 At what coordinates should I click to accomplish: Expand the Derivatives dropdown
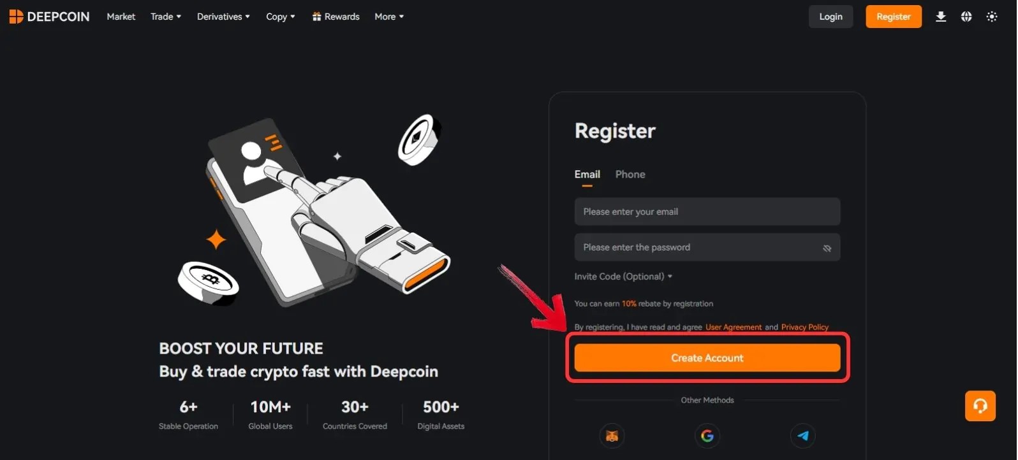pyautogui.click(x=223, y=17)
